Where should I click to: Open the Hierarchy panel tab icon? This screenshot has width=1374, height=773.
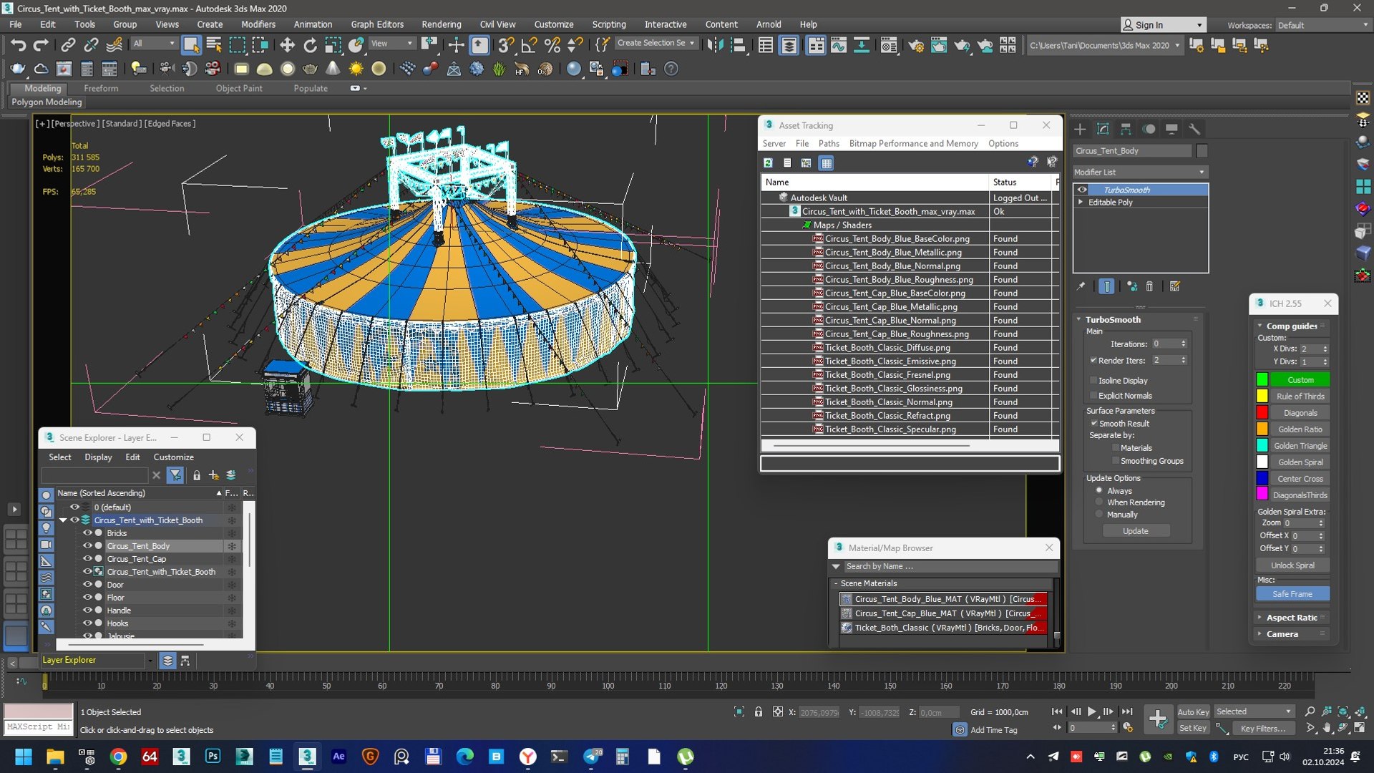(x=1126, y=129)
